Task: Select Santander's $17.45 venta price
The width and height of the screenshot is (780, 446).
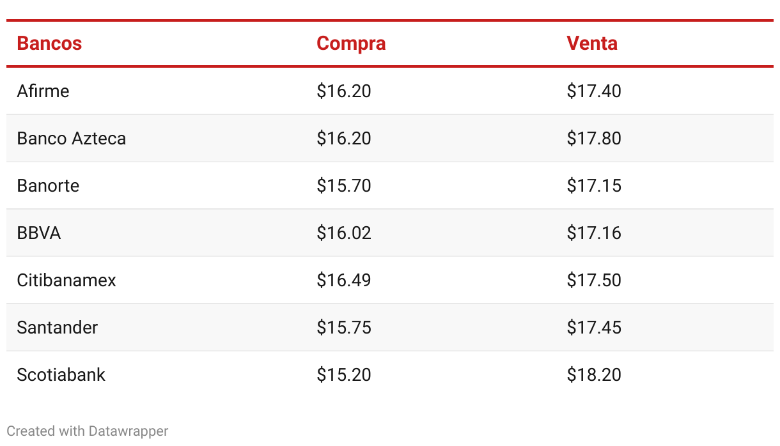Action: point(594,327)
